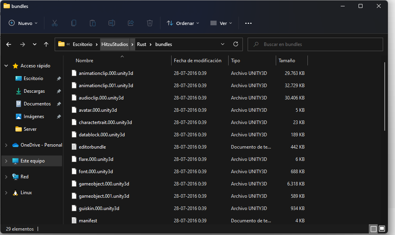395x235 pixels.
Task: Navigate to Rust breadcrumb
Action: 141,44
